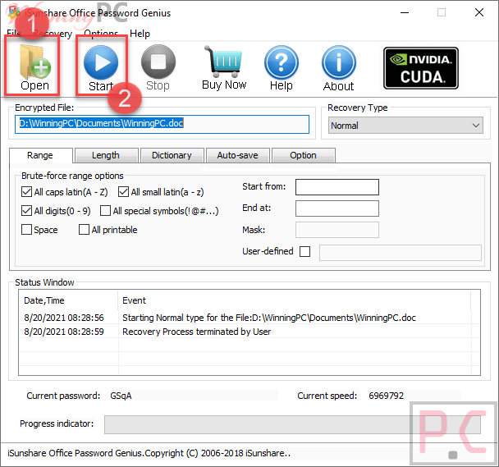This screenshot has height=467, width=499.
Task: Open the Options menu
Action: (101, 34)
